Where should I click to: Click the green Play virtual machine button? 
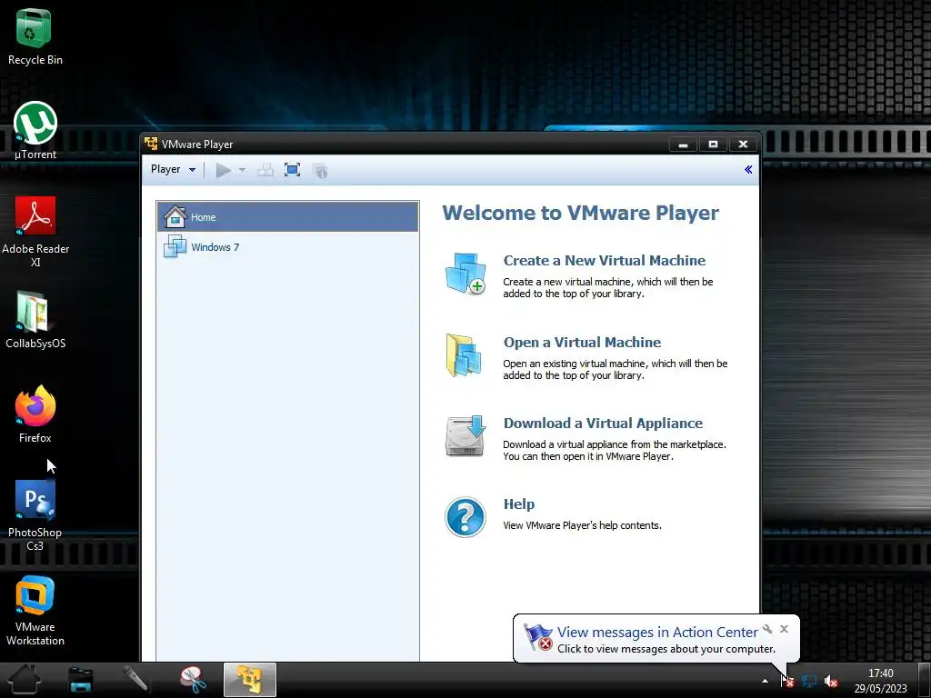point(224,170)
